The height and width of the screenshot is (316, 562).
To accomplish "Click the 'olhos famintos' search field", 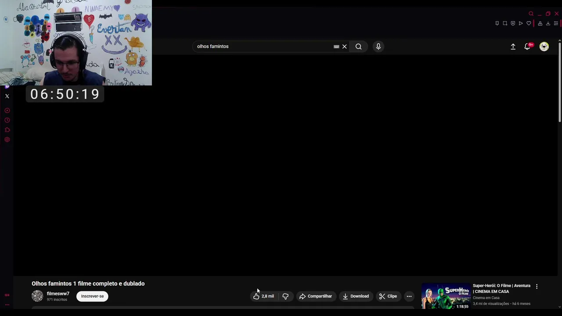I will tap(263, 47).
